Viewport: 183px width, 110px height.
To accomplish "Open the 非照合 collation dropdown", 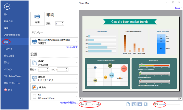I will pyautogui.click(x=54, y=78).
